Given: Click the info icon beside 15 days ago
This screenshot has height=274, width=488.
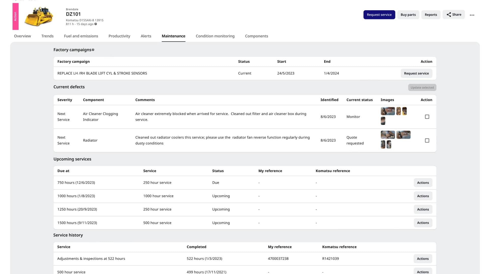Looking at the screenshot, I should [x=96, y=24].
